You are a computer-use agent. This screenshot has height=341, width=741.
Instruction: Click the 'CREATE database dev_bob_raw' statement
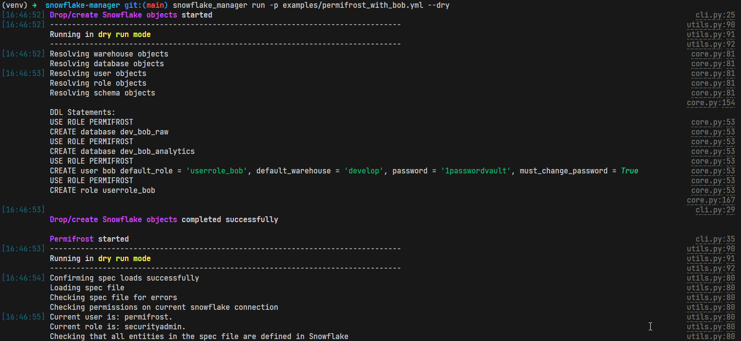109,132
